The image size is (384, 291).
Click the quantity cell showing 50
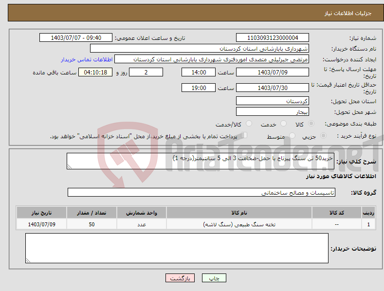coord(91,224)
